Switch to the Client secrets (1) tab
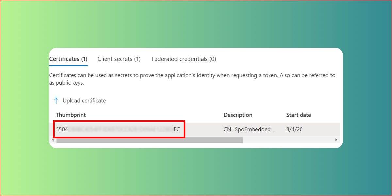392x196 pixels. tap(119, 59)
